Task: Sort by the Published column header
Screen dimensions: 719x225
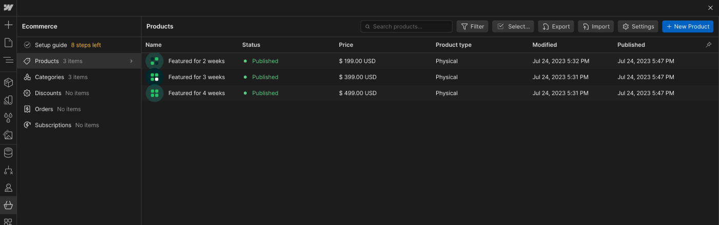Action: (x=631, y=45)
